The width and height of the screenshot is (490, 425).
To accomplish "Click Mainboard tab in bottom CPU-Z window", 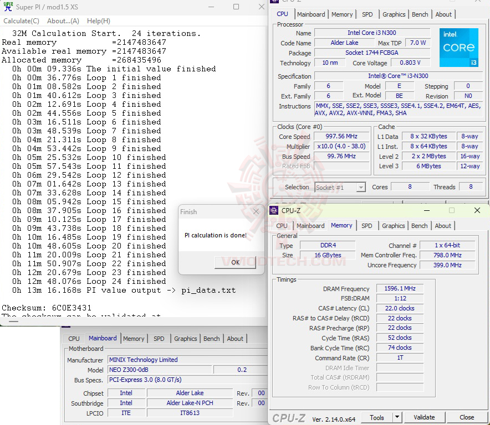I will tap(103, 338).
